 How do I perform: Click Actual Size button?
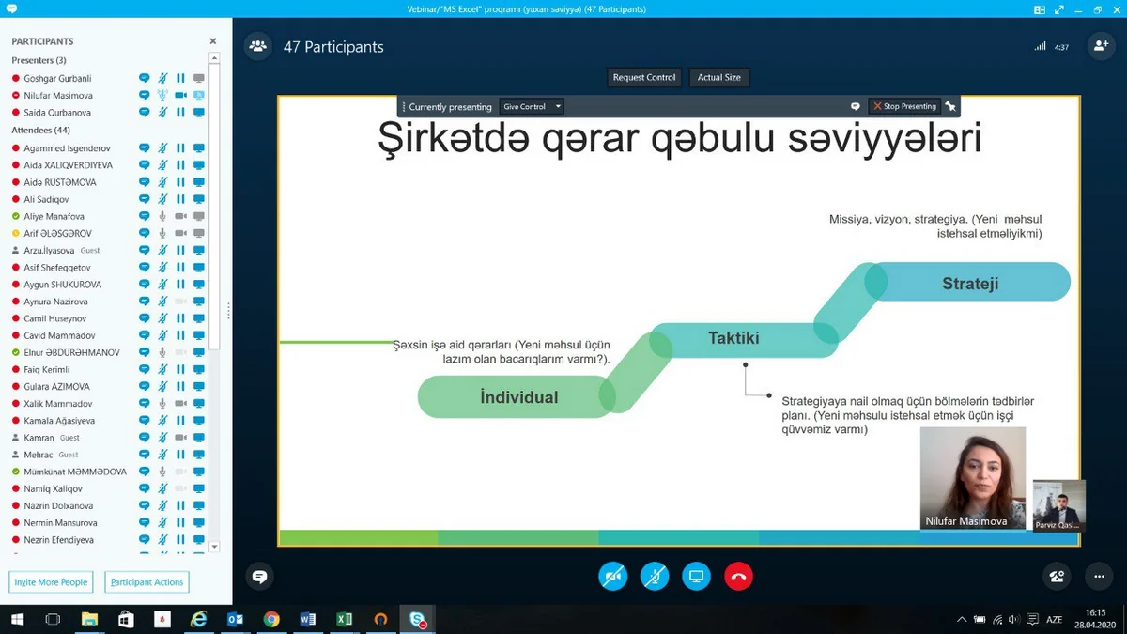coord(719,77)
